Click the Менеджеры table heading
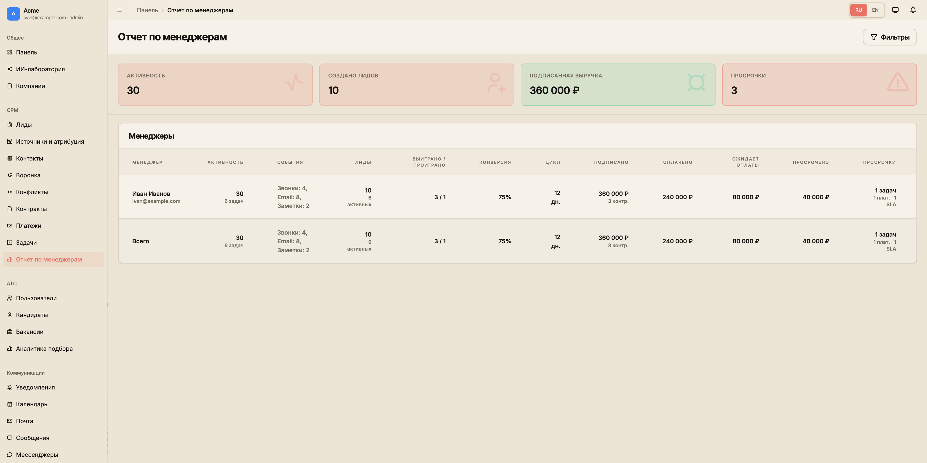Screen dimensions: 927x463 click(x=151, y=136)
